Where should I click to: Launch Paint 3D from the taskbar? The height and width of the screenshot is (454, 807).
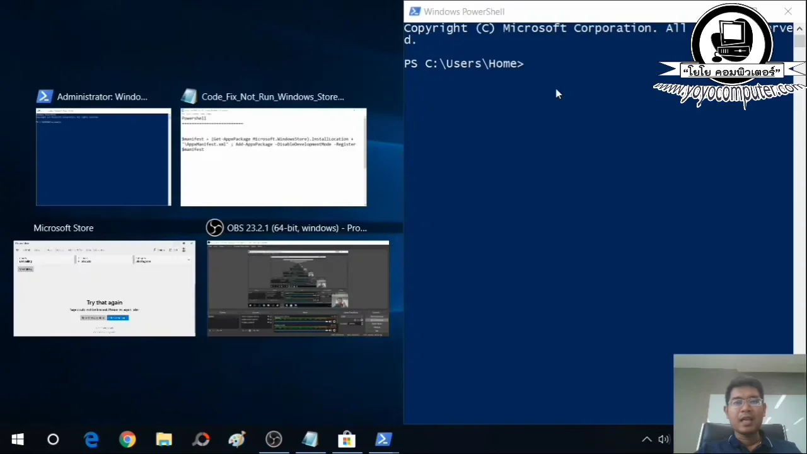click(x=236, y=439)
